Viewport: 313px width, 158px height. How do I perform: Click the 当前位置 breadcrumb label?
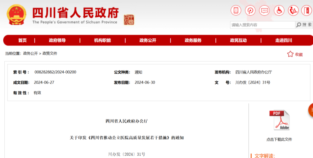point(13,54)
